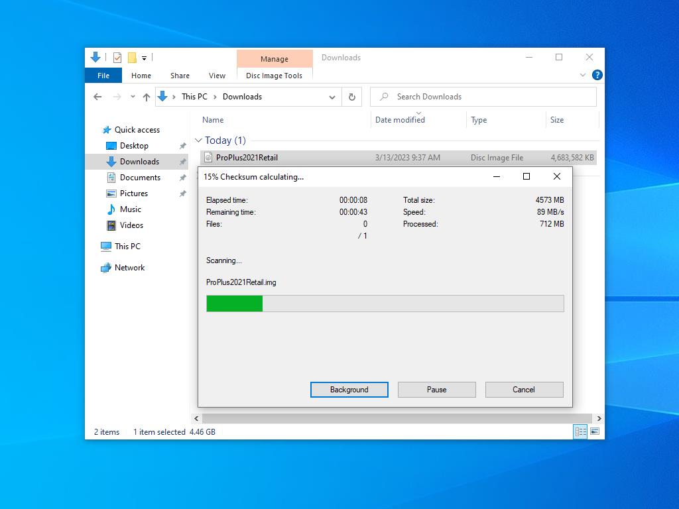Pause the checksum calculation
Image resolution: width=679 pixels, height=509 pixels.
(436, 390)
